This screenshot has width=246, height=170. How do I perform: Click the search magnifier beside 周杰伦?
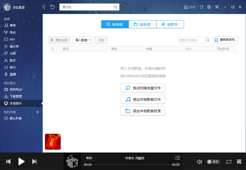coord(115,7)
